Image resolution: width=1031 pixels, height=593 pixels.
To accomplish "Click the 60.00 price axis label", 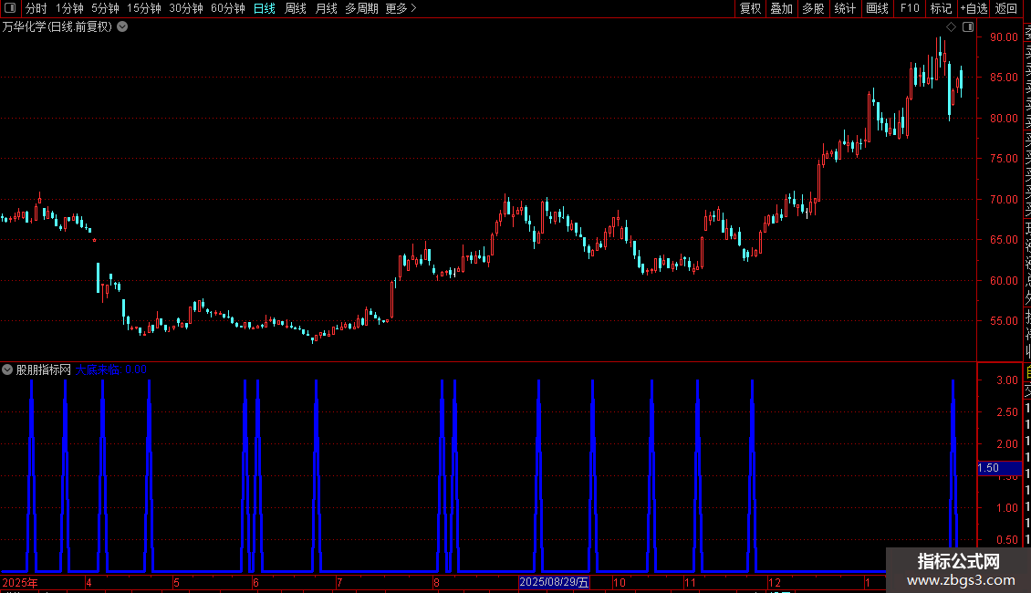I will pos(1004,280).
